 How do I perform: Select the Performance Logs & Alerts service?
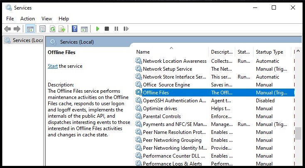(215, 163)
